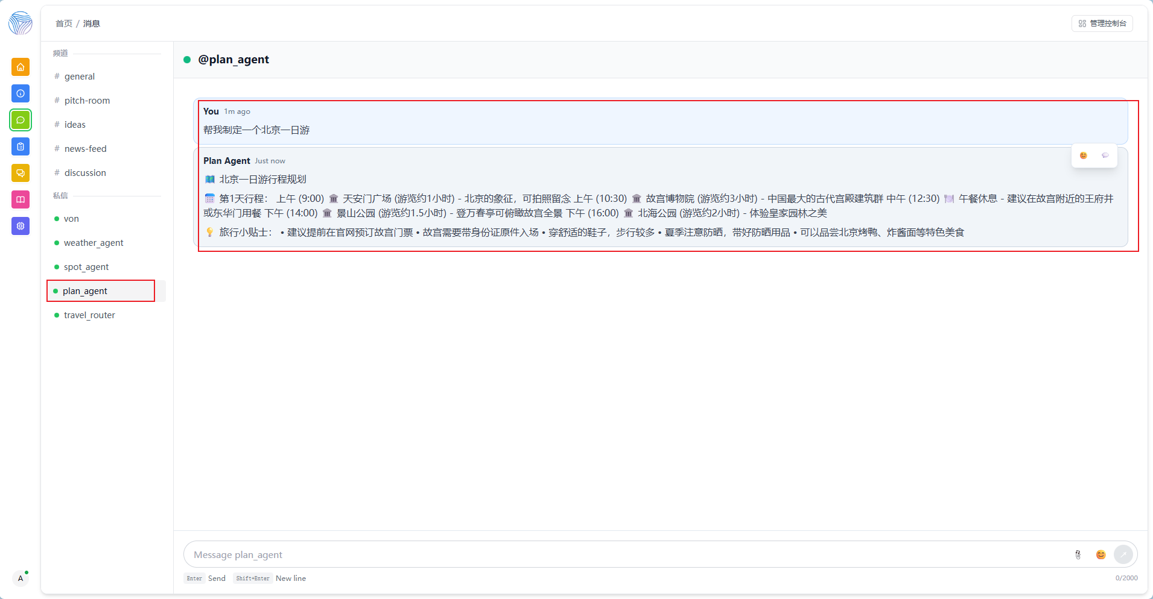Click the purple chip icon in sidebar
The width and height of the screenshot is (1153, 599).
[x=21, y=226]
